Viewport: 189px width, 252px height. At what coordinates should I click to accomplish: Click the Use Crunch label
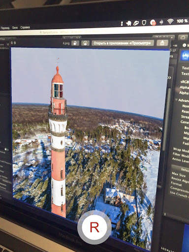pos(179,194)
